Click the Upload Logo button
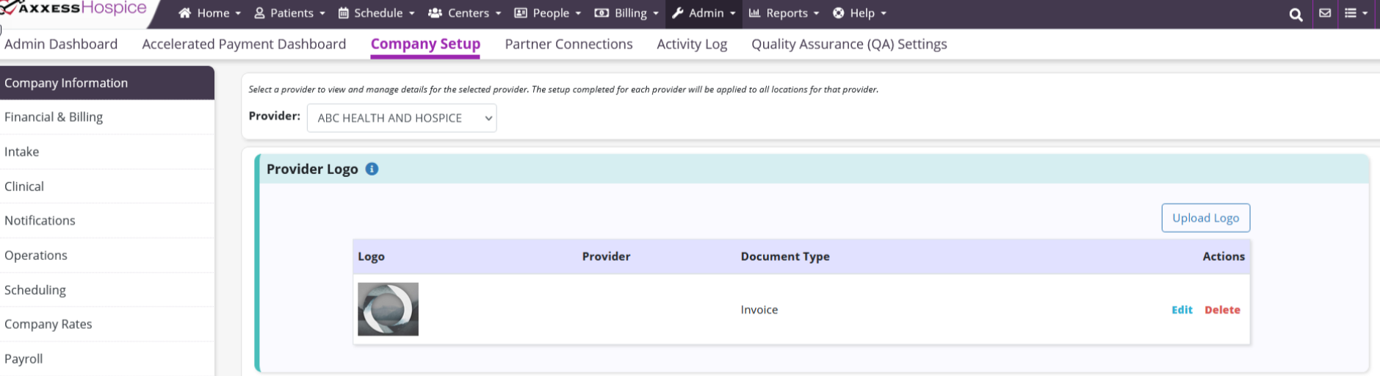 click(1205, 218)
